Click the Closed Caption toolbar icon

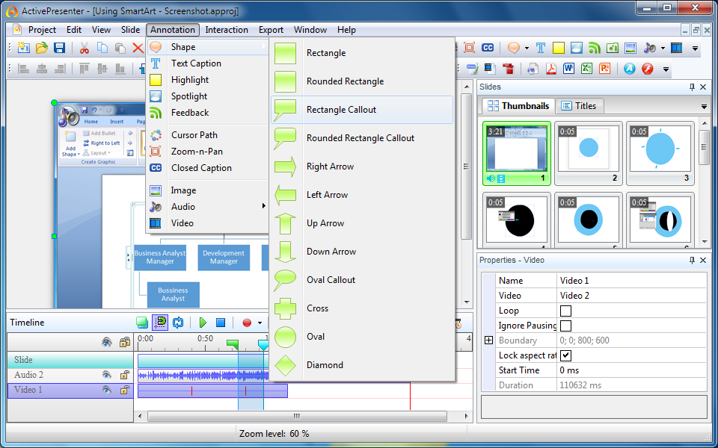[488, 48]
